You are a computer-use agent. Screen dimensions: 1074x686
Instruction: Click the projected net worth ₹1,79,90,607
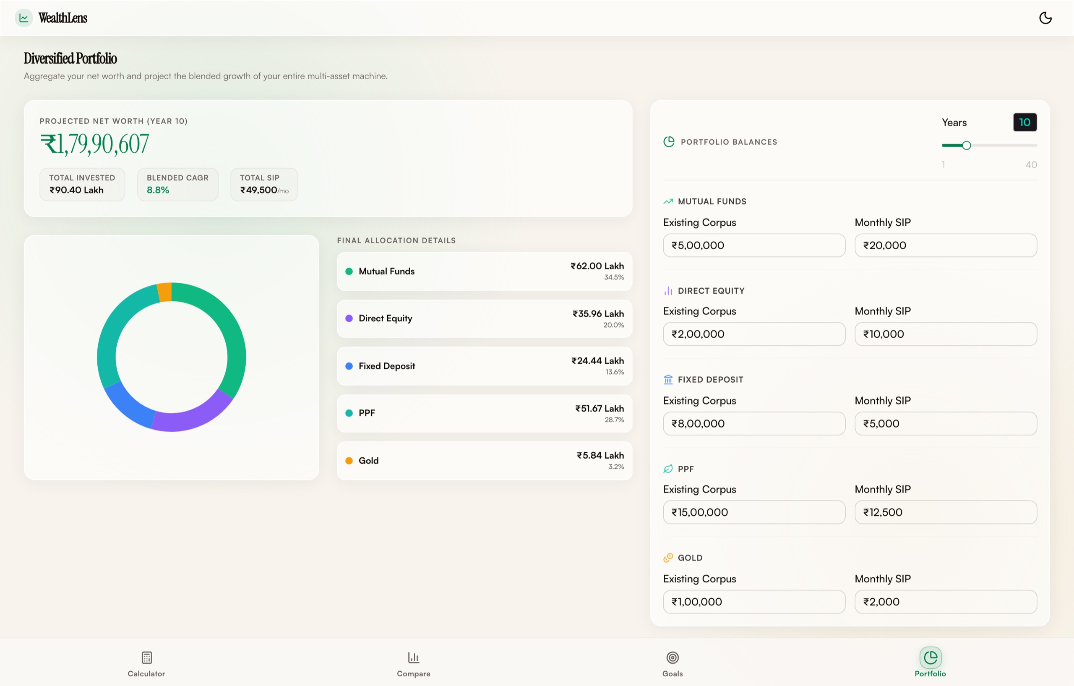click(94, 144)
